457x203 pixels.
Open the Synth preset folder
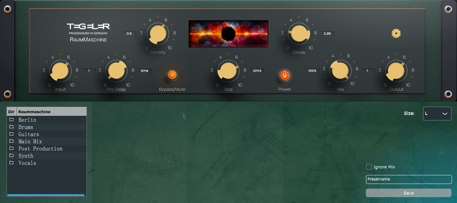(x=47, y=156)
